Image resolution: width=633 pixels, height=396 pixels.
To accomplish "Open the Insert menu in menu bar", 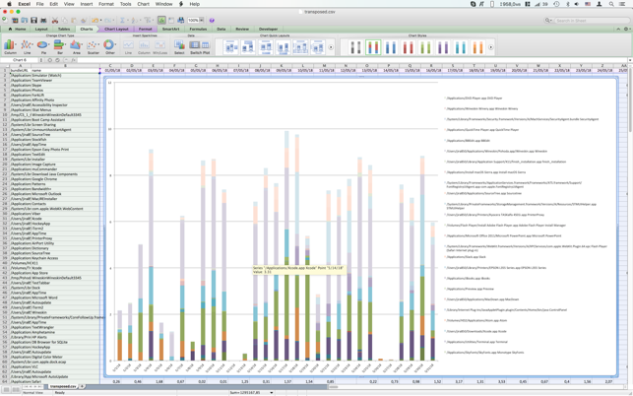I will (87, 4).
